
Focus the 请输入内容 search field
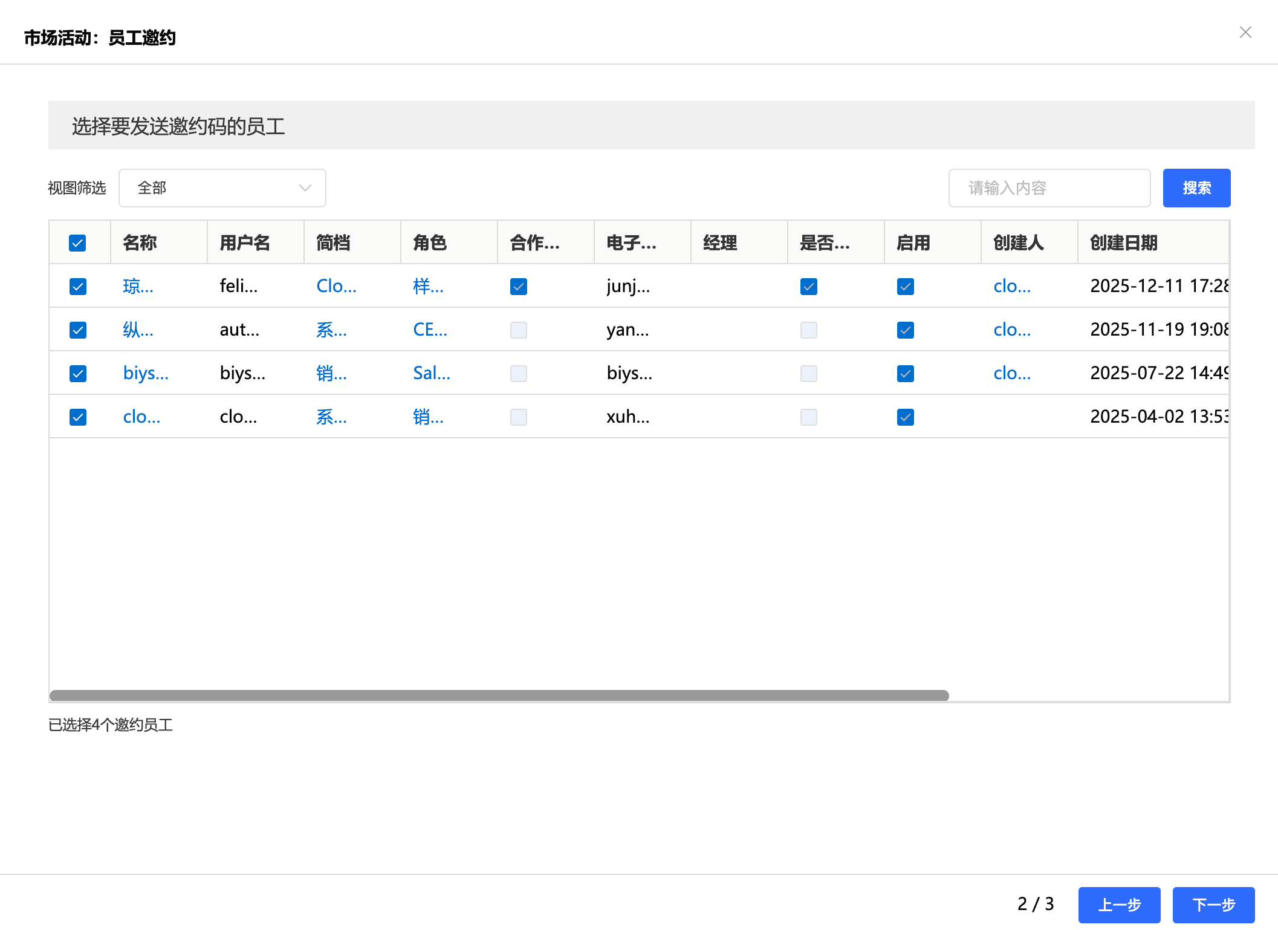[1049, 188]
